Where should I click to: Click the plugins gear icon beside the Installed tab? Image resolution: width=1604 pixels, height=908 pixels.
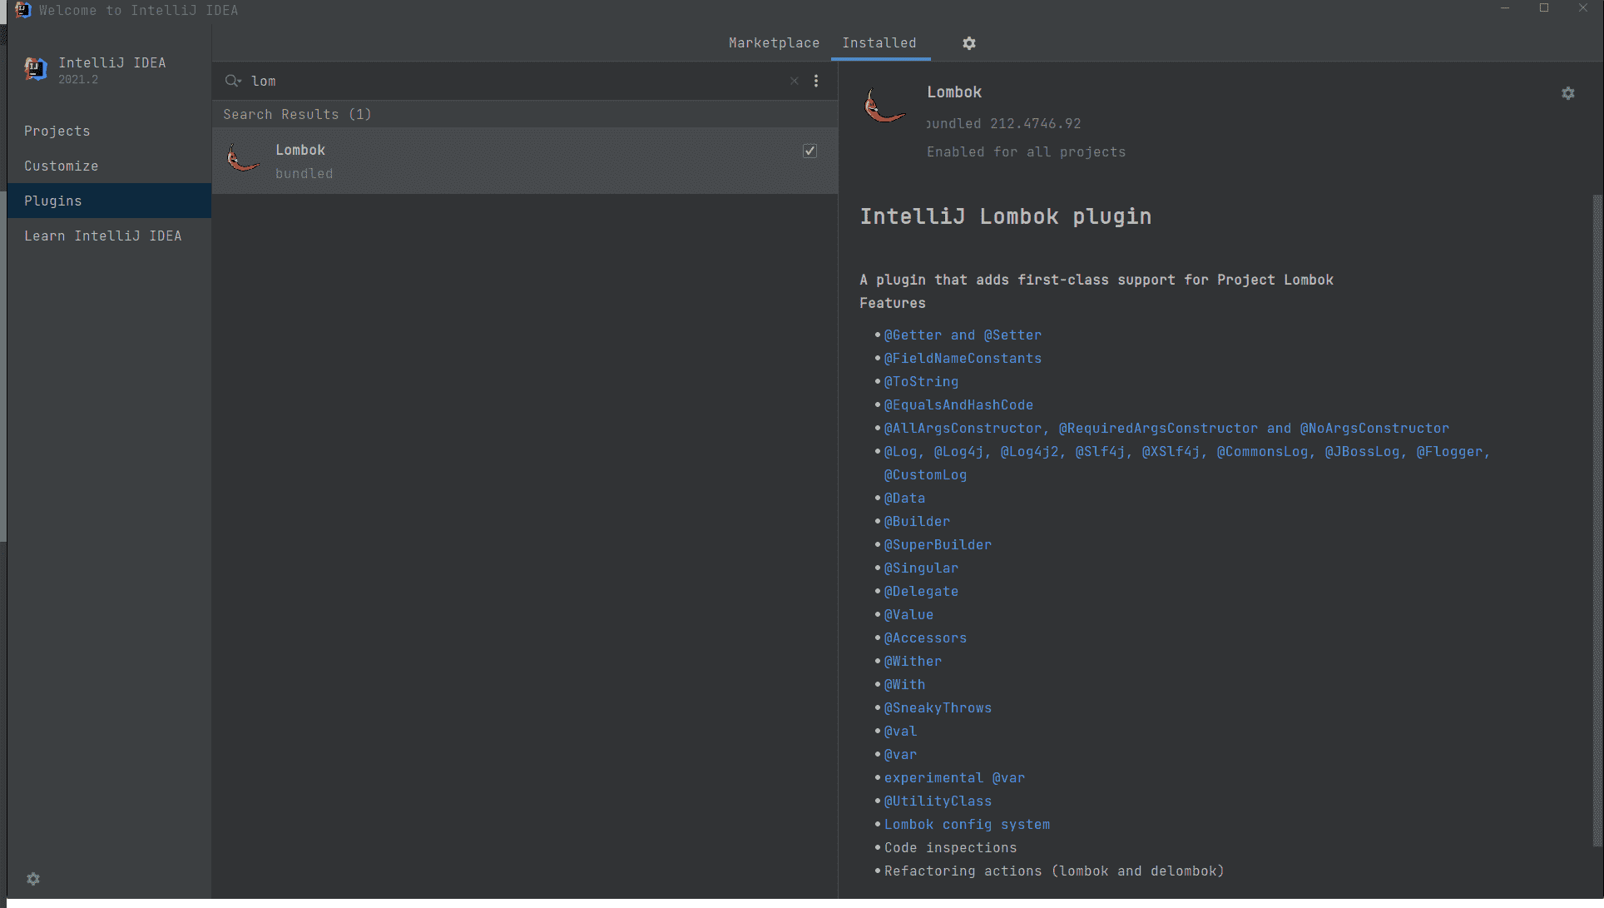point(968,43)
